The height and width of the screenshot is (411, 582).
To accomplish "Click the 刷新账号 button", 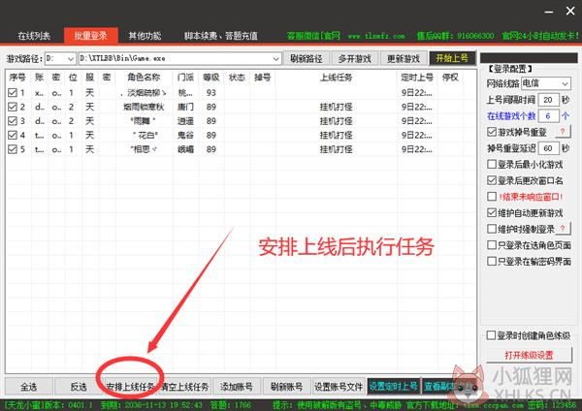I will pyautogui.click(x=286, y=387).
